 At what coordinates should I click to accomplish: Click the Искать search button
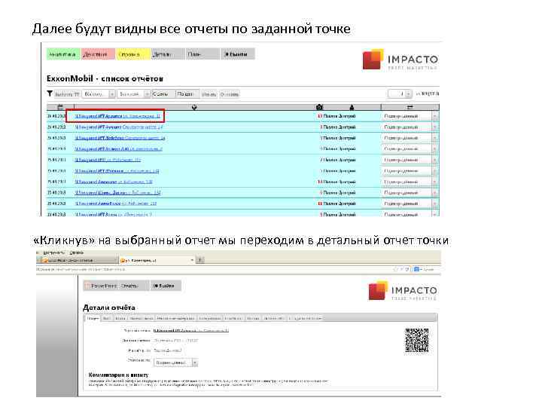(209, 94)
